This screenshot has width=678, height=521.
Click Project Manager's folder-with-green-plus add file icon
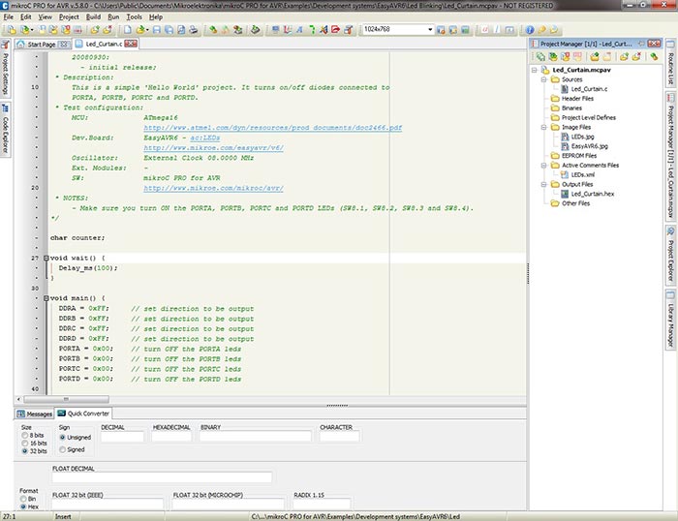click(x=623, y=56)
